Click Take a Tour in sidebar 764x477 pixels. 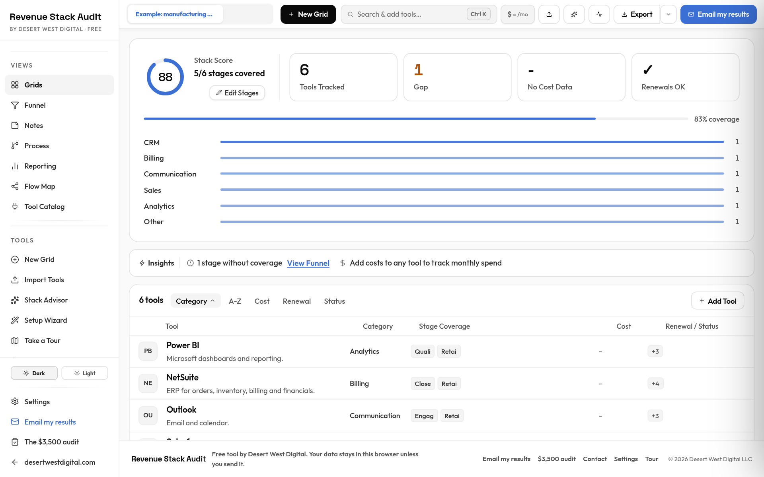[59, 340]
